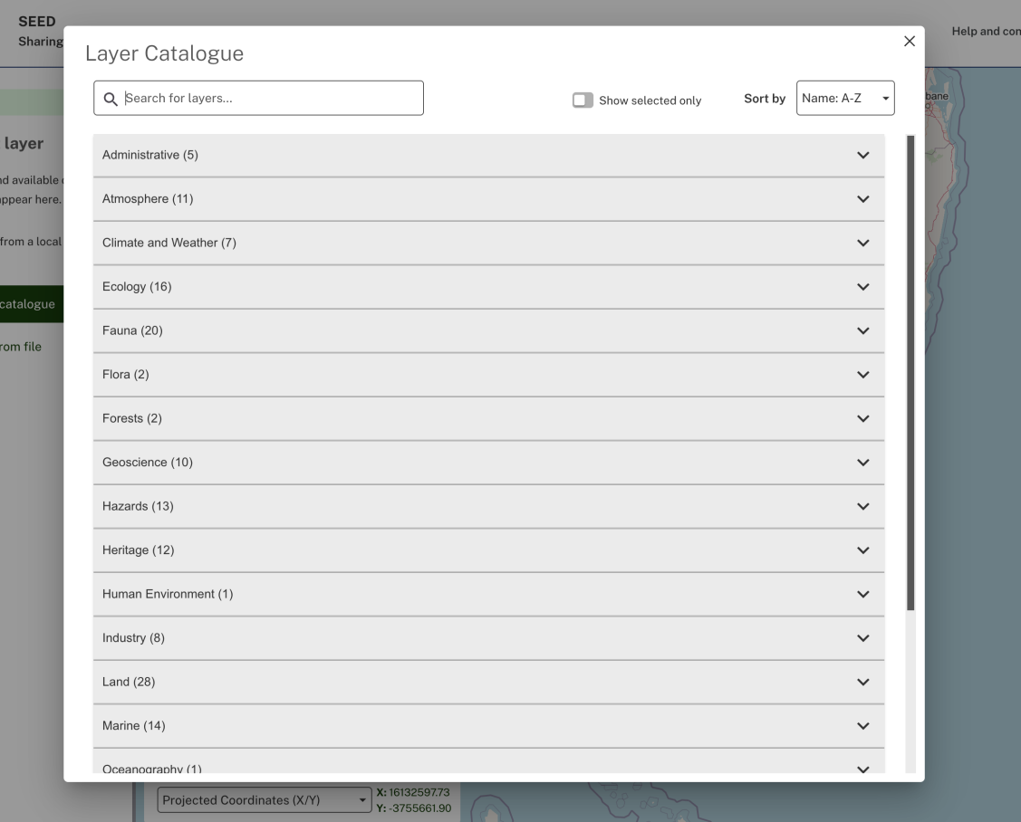1021x822 pixels.
Task: Click the from file link in background sidebar
Action: [x=21, y=347]
